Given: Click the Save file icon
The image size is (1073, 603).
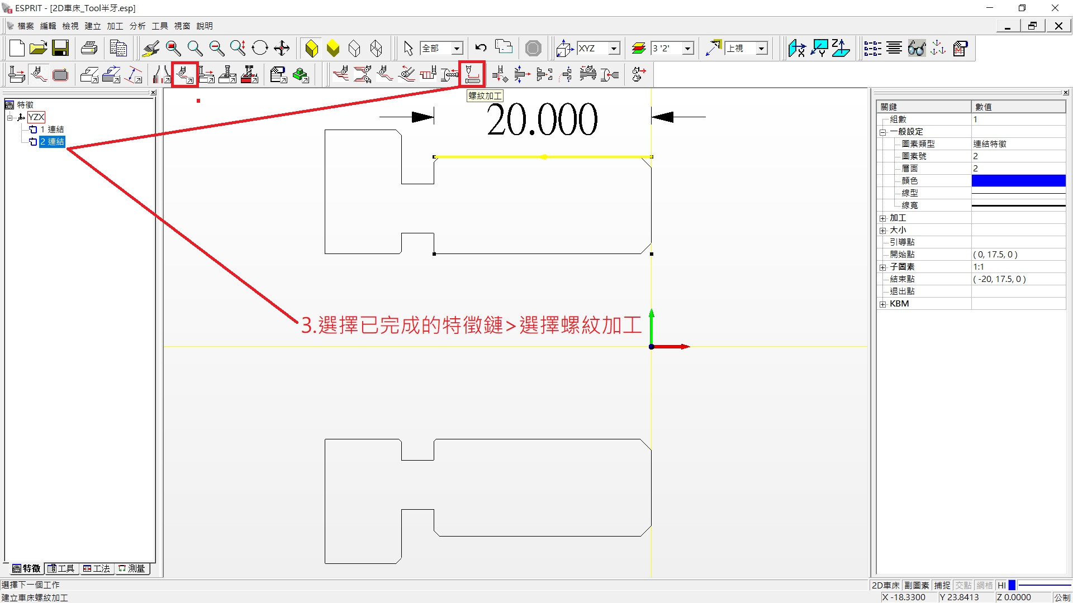Looking at the screenshot, I should [x=60, y=49].
